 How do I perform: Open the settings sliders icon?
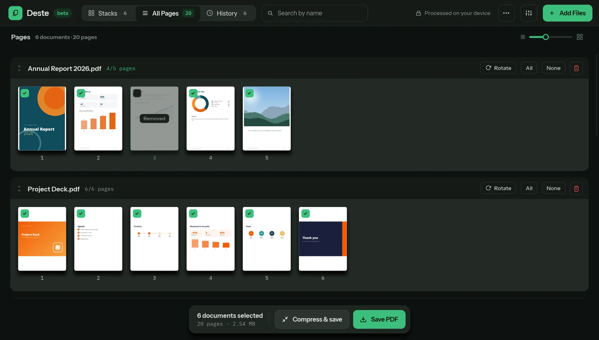[x=528, y=13]
